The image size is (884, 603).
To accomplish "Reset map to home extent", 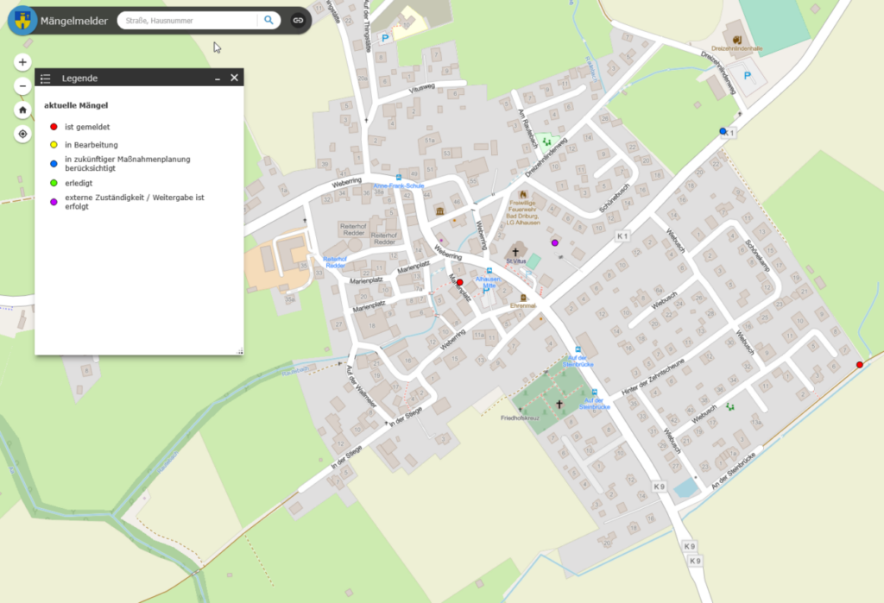I will [22, 110].
